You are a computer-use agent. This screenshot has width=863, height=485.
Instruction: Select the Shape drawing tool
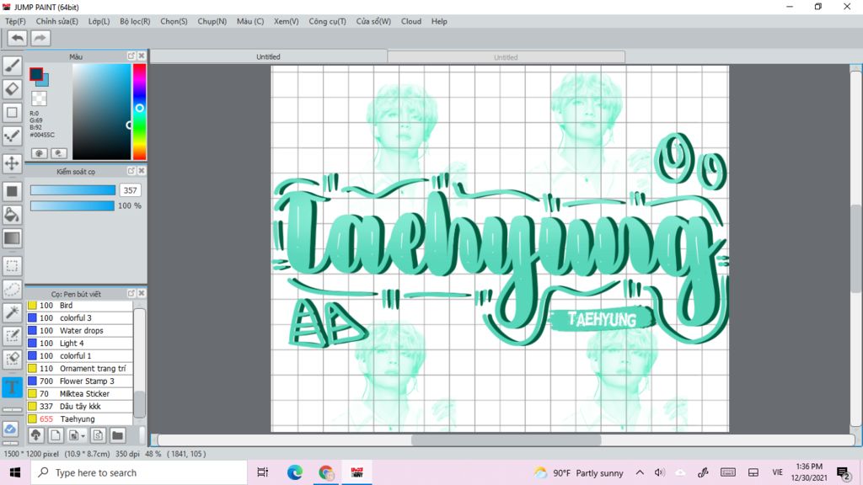pyautogui.click(x=12, y=113)
